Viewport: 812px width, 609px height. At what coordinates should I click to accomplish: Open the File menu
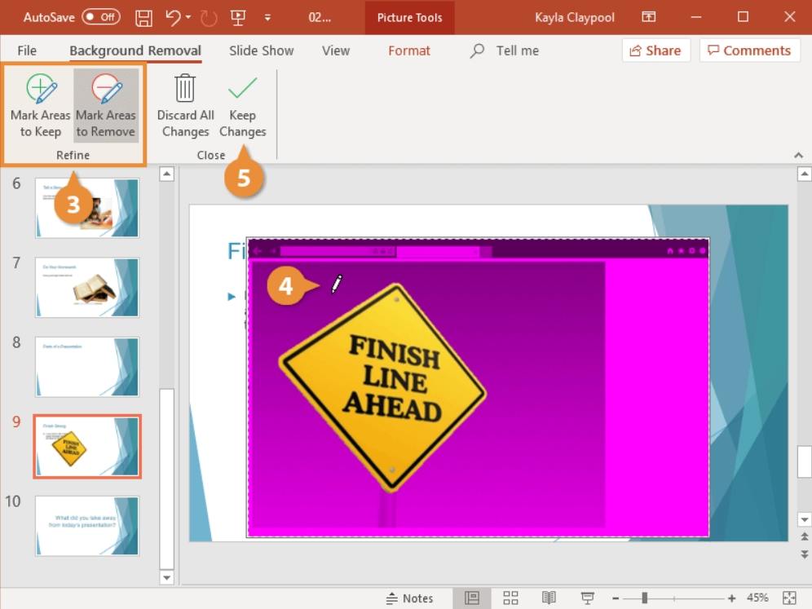[27, 51]
